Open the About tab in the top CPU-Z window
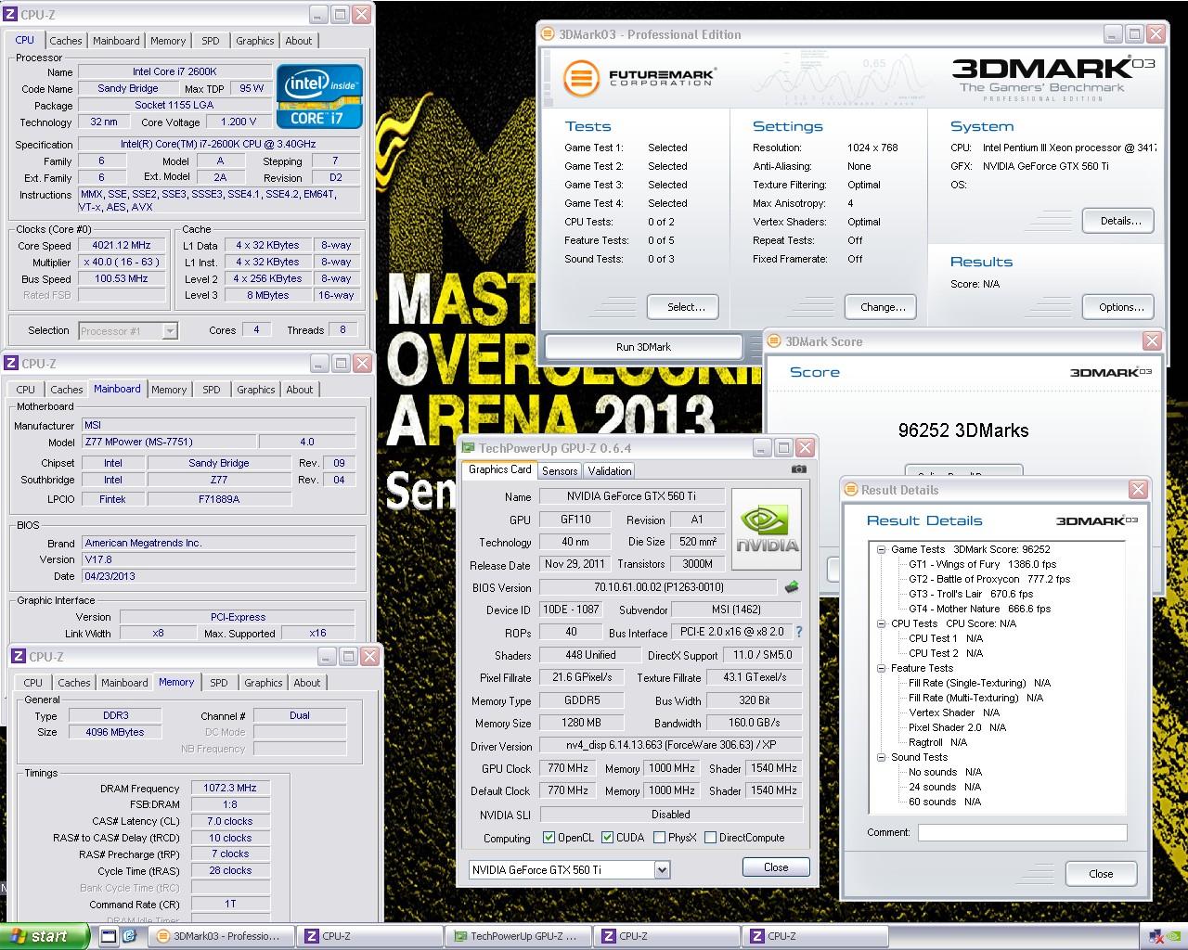The height and width of the screenshot is (950, 1188). 299,41
